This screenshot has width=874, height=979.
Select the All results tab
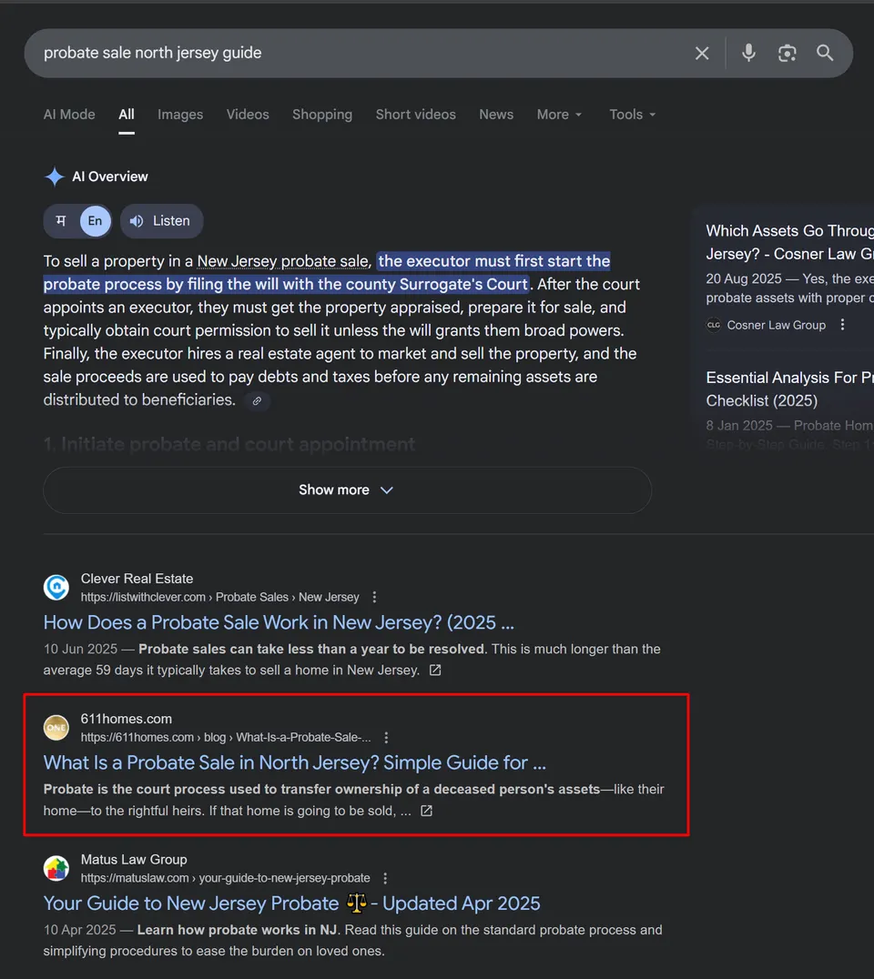pos(127,115)
